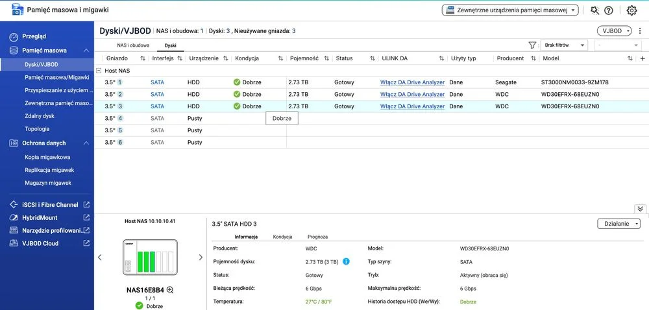Image resolution: width=649 pixels, height=310 pixels.
Task: Open the Działanie action dropdown
Action: pos(618,224)
